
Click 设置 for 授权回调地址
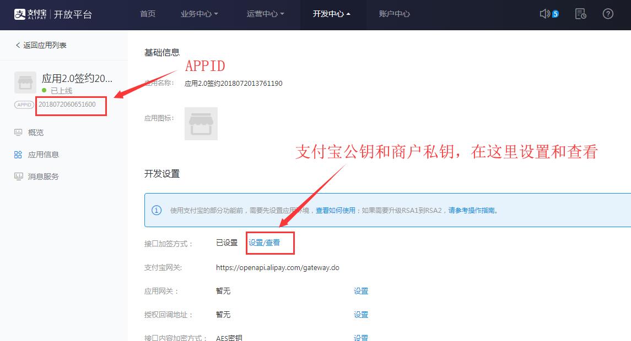(360, 315)
